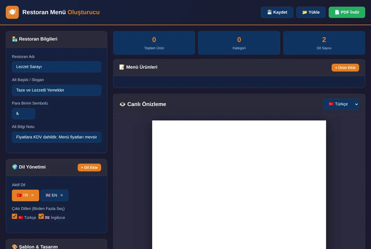Click the Toplam Ürün stat card
Screen dimensions: 371x249
pyautogui.click(x=154, y=43)
